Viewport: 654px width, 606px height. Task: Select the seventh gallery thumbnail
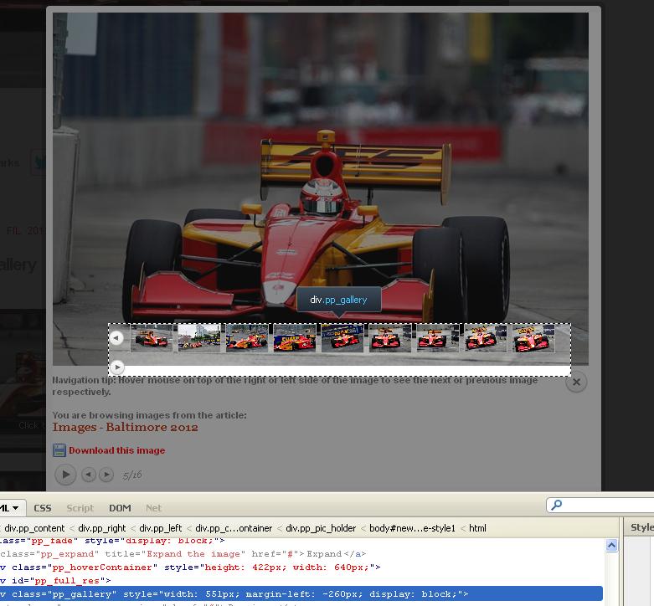438,338
